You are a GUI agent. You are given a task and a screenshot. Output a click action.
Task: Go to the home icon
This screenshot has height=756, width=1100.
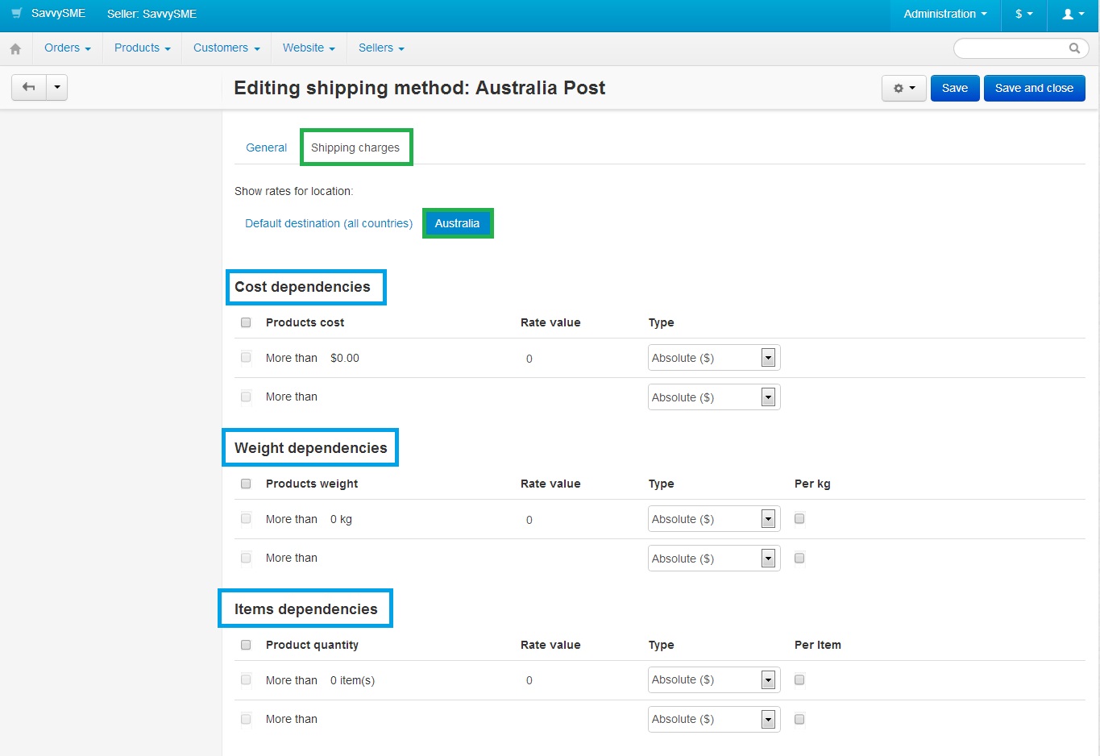(x=15, y=48)
